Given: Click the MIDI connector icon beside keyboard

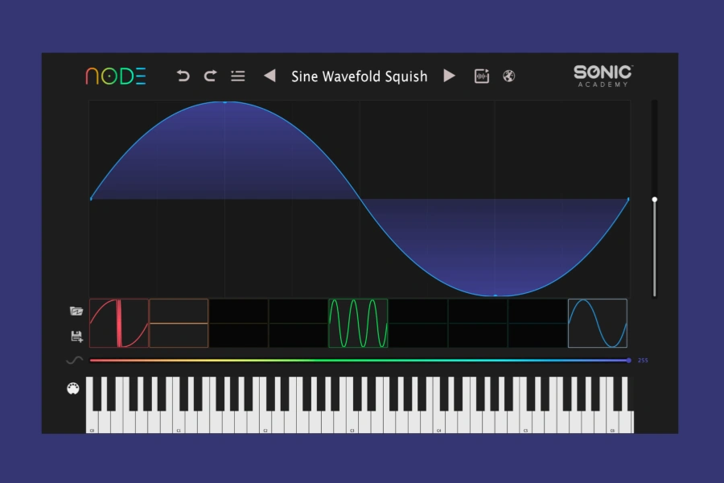Looking at the screenshot, I should [x=73, y=389].
